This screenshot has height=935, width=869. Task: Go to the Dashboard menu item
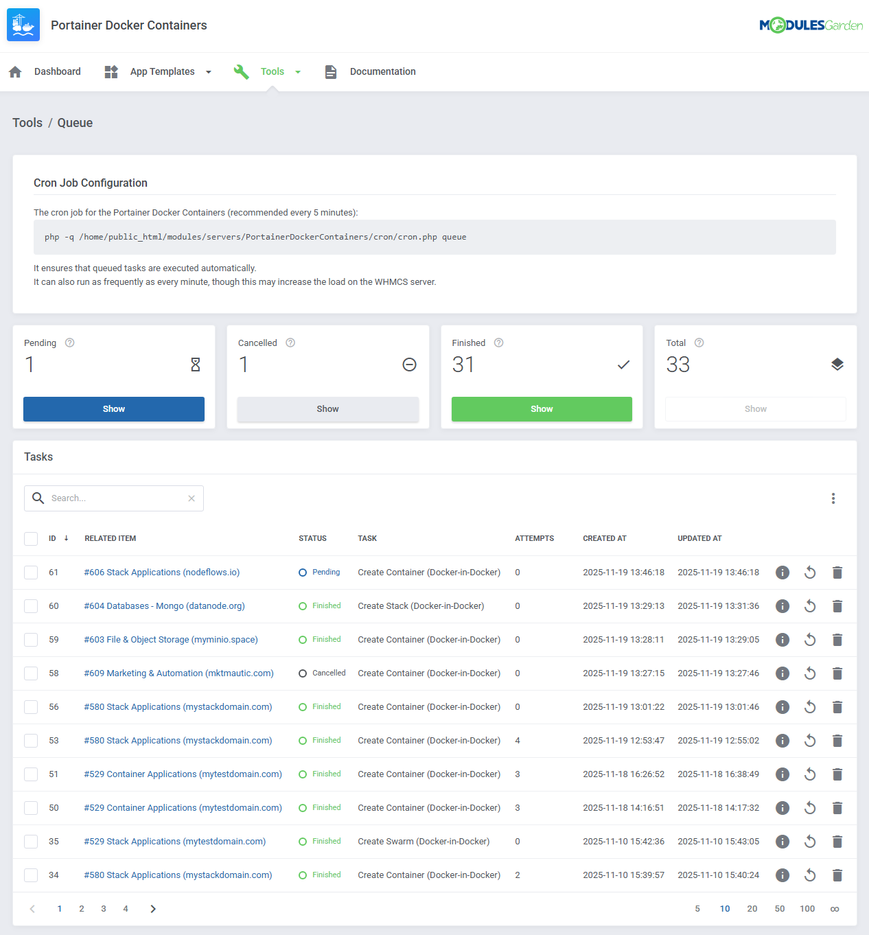tap(57, 71)
